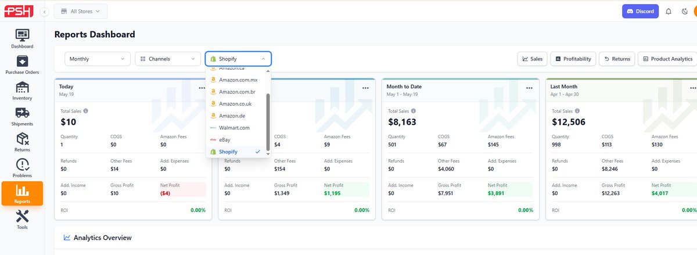Click the May 1 - May 19 date range
The width and height of the screenshot is (697, 255).
coord(403,94)
